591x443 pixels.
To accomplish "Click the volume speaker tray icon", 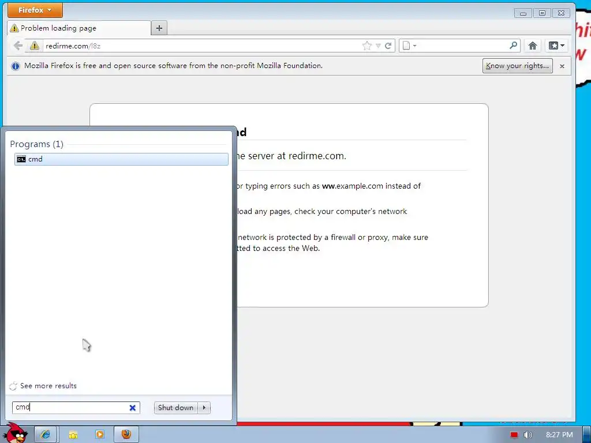I will coord(528,435).
